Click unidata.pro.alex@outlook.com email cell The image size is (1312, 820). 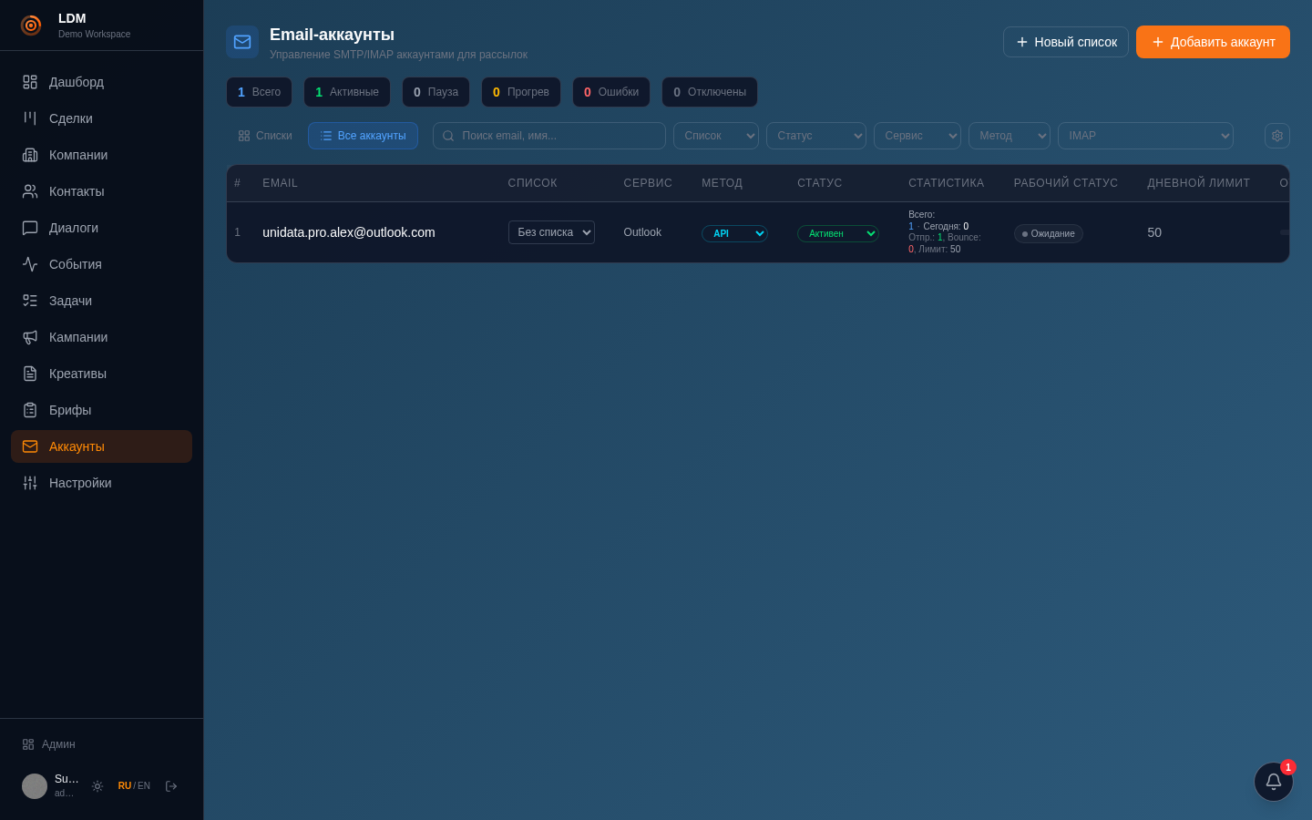pos(349,232)
